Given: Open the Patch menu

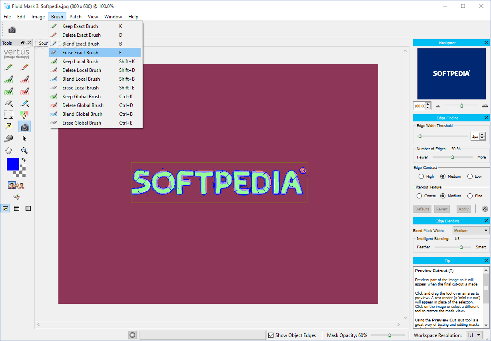Looking at the screenshot, I should click(75, 17).
